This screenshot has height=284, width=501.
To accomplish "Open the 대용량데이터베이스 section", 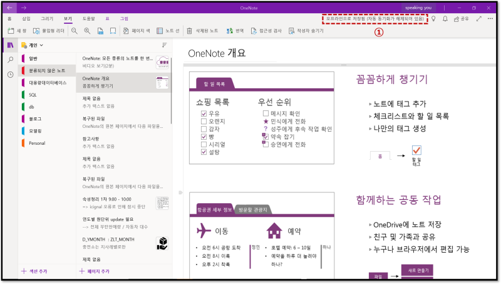I will pos(47,83).
